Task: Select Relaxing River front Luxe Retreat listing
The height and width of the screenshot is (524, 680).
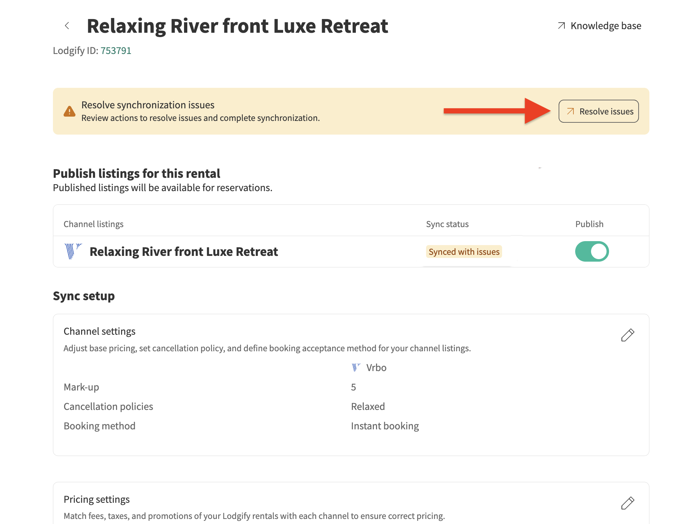Action: 184,252
